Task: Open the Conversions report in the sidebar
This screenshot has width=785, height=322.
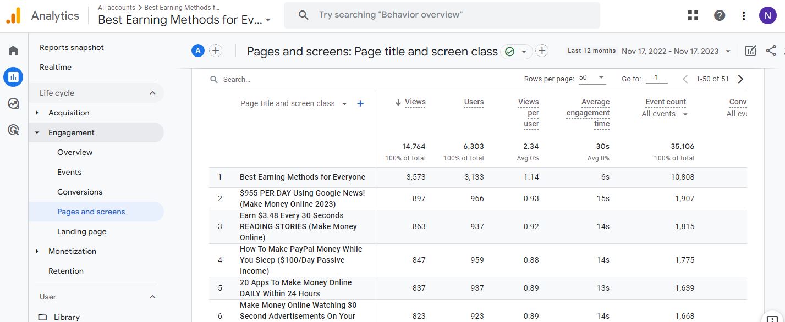Action: 80,192
